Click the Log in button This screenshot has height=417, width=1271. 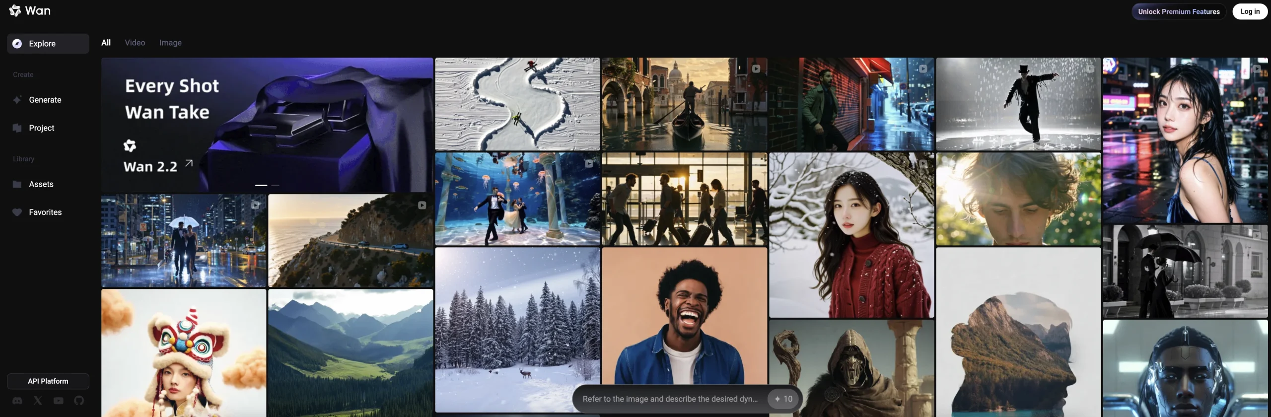[x=1250, y=11]
